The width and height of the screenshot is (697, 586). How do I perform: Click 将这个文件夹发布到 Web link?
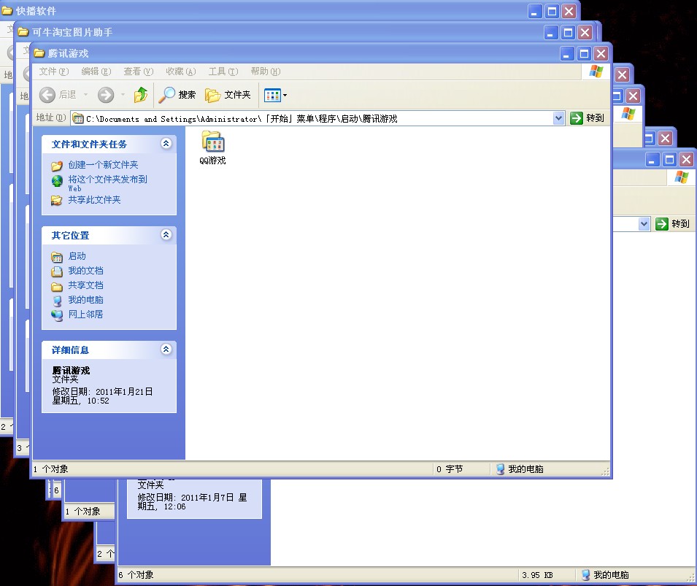(x=107, y=183)
